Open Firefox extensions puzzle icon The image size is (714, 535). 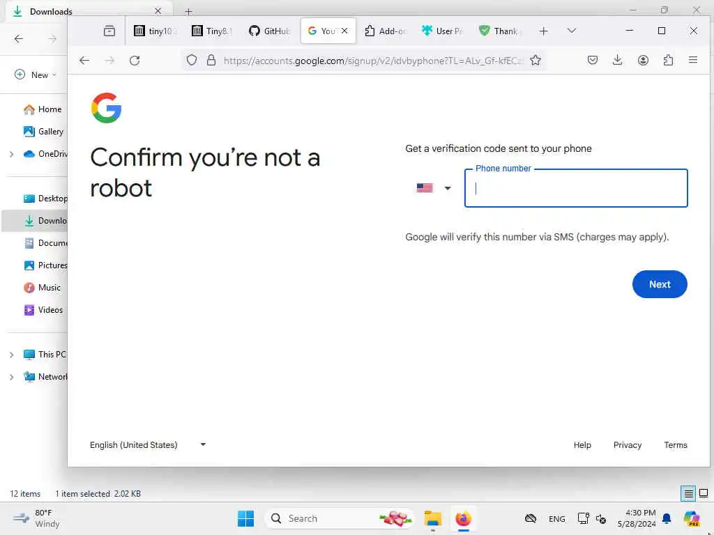[668, 60]
